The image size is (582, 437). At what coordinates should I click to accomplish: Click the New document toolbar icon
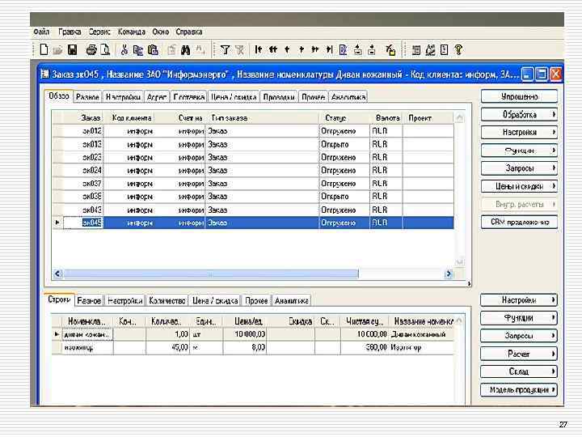pyautogui.click(x=44, y=49)
